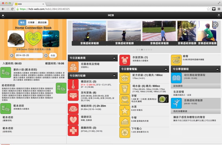Open the grid menu icon in HCB header
Viewport: 222px width, 145px height.
pos(219,15)
